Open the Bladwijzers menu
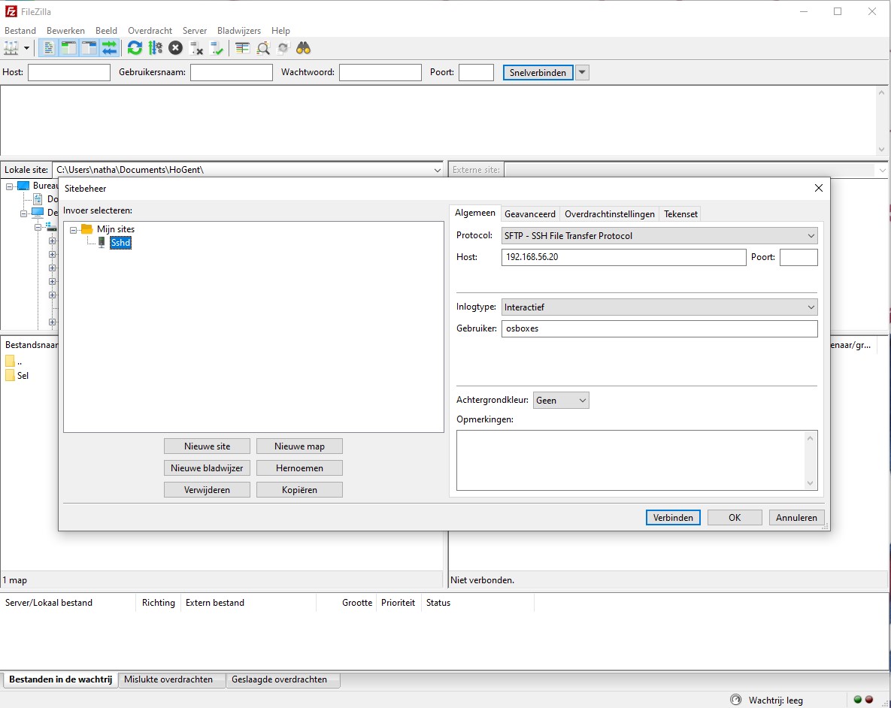891x708 pixels. coord(238,31)
